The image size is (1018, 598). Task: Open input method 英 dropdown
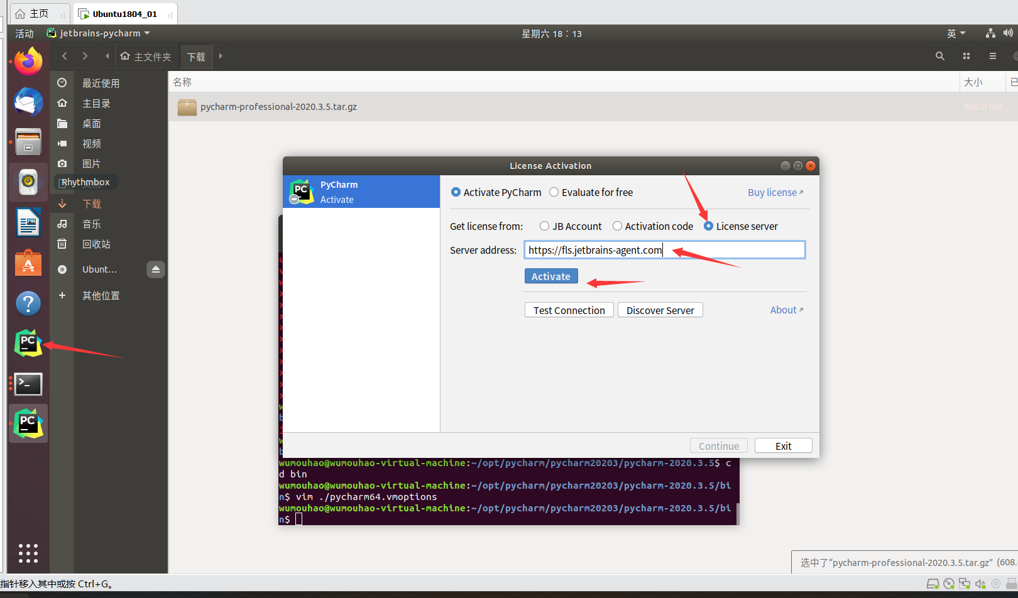pos(956,33)
